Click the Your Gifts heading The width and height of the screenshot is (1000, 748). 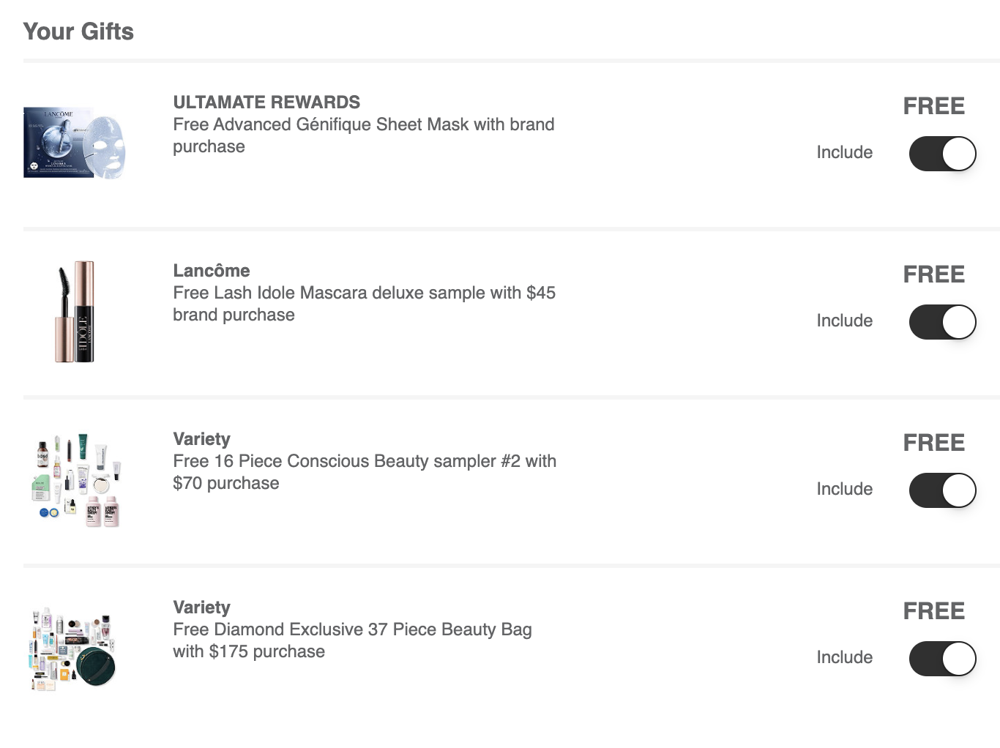(x=78, y=31)
